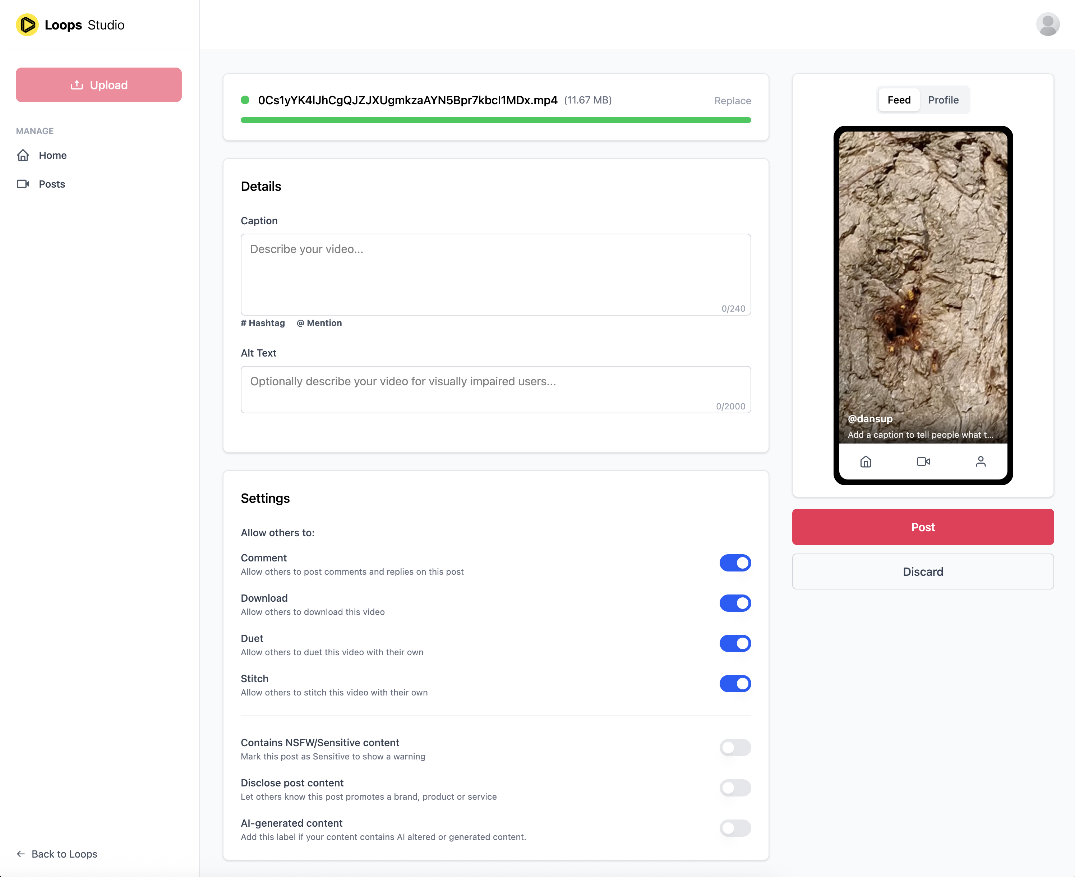Click the Home house icon in sidebar
Viewport: 1075px width, 877px height.
[x=23, y=155]
